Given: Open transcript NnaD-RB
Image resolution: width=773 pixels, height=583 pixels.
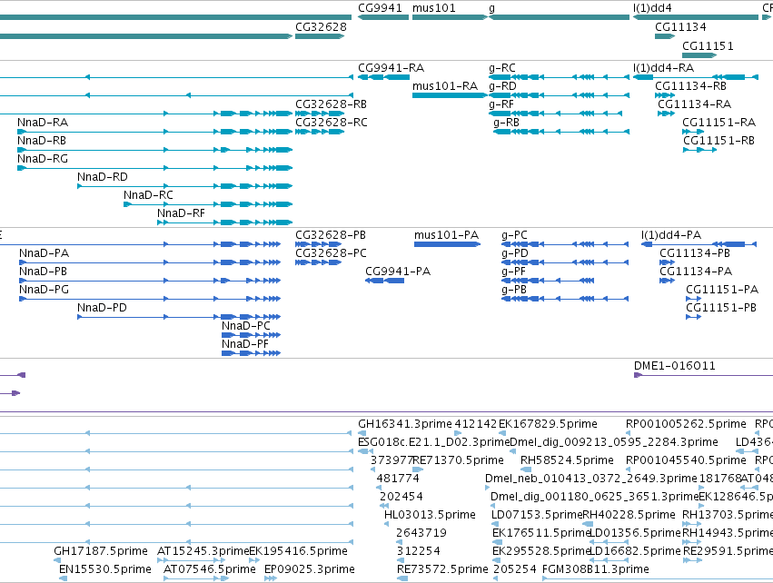Looking at the screenshot, I should click(42, 141).
